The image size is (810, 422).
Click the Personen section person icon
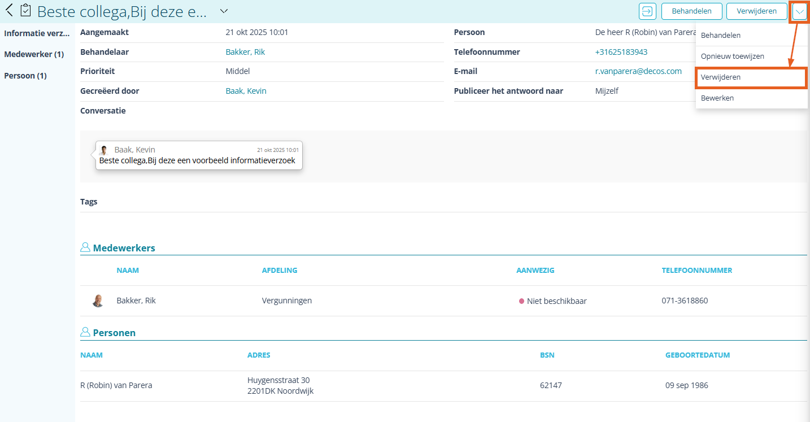tap(85, 332)
